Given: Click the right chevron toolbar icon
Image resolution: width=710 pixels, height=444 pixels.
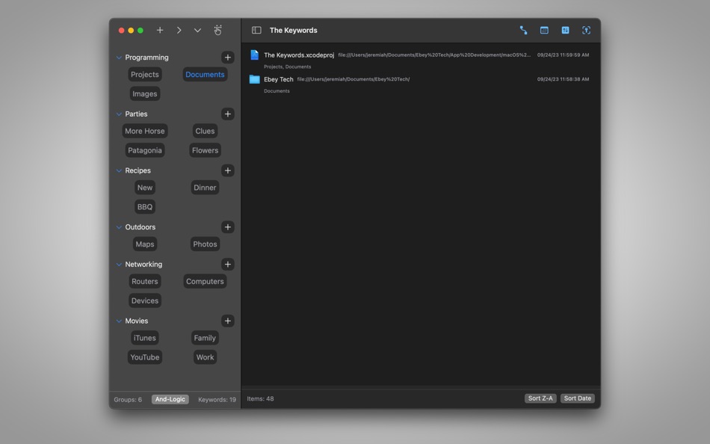Looking at the screenshot, I should (179, 30).
